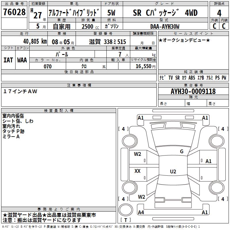Click the XX replaced-panel mark

click(x=137, y=171)
